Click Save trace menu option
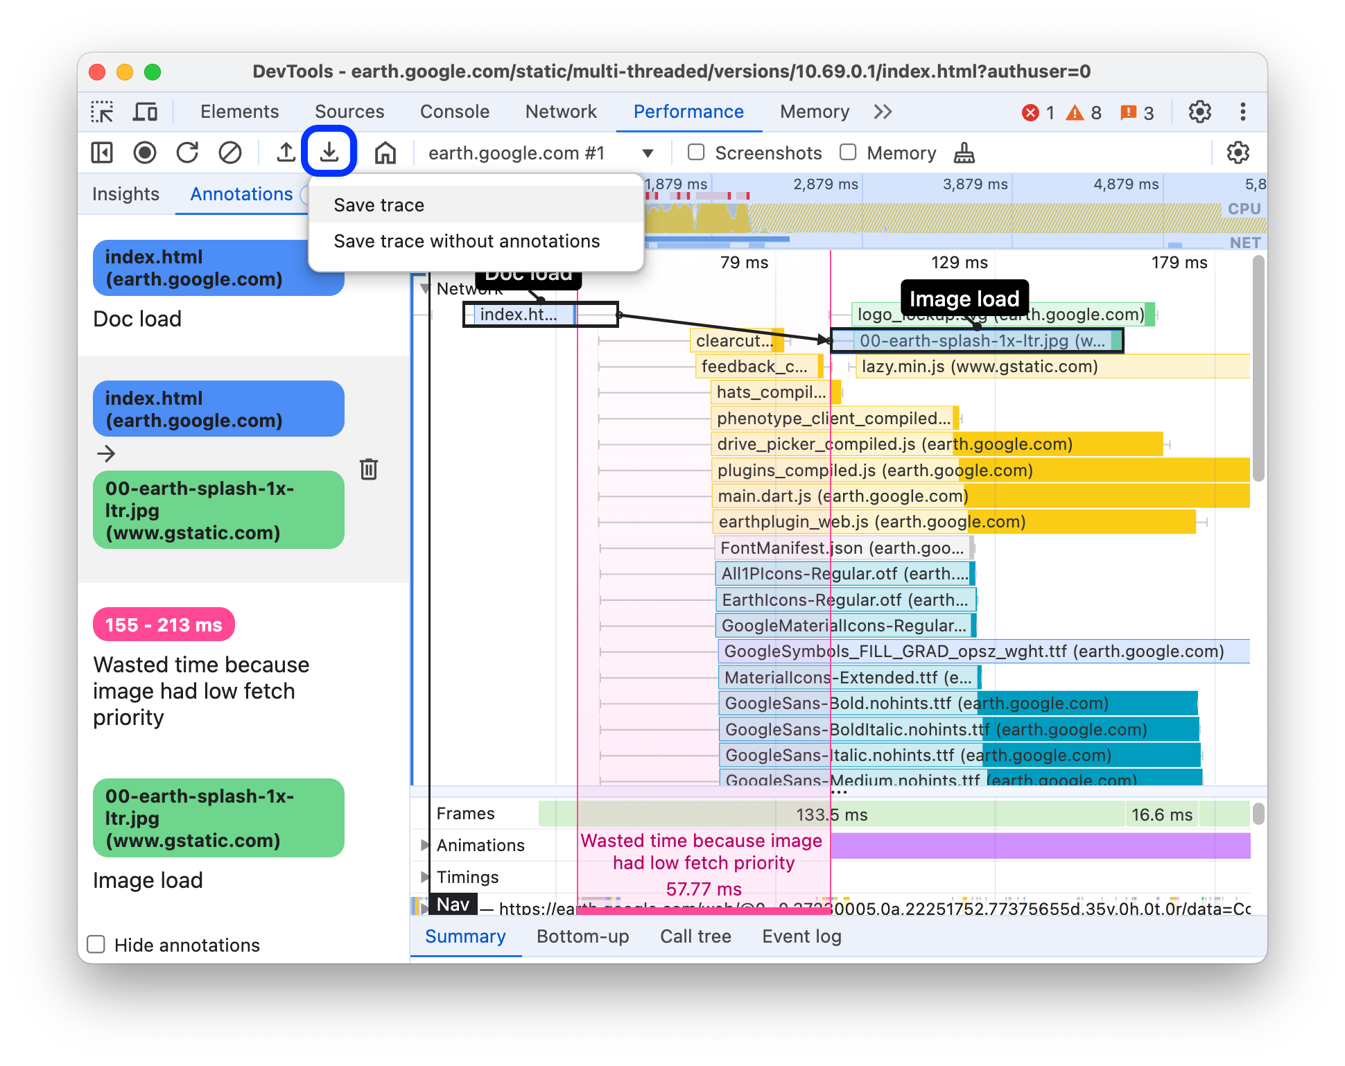This screenshot has width=1345, height=1066. [x=379, y=204]
